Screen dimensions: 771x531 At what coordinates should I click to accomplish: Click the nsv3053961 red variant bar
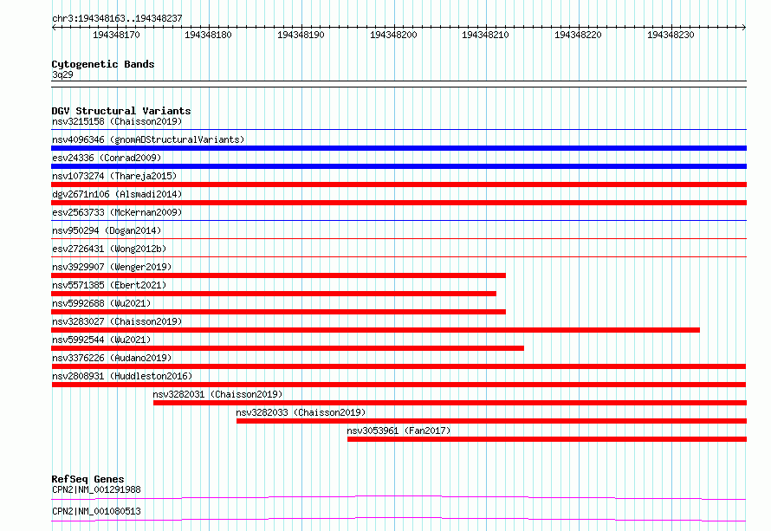coord(547,439)
